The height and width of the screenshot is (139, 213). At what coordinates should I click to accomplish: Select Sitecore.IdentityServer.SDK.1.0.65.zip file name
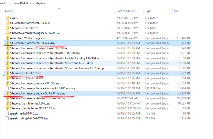(x=33, y=108)
